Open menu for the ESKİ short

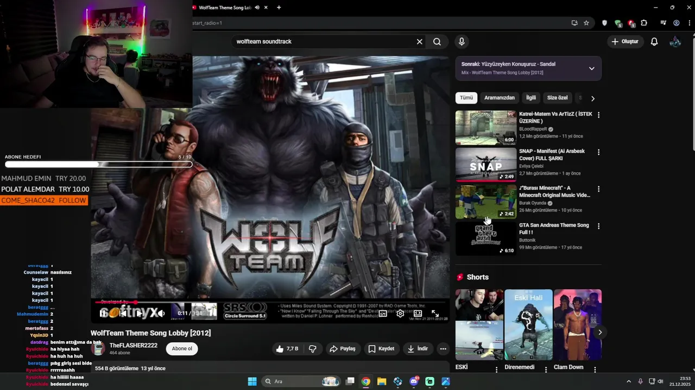click(496, 369)
